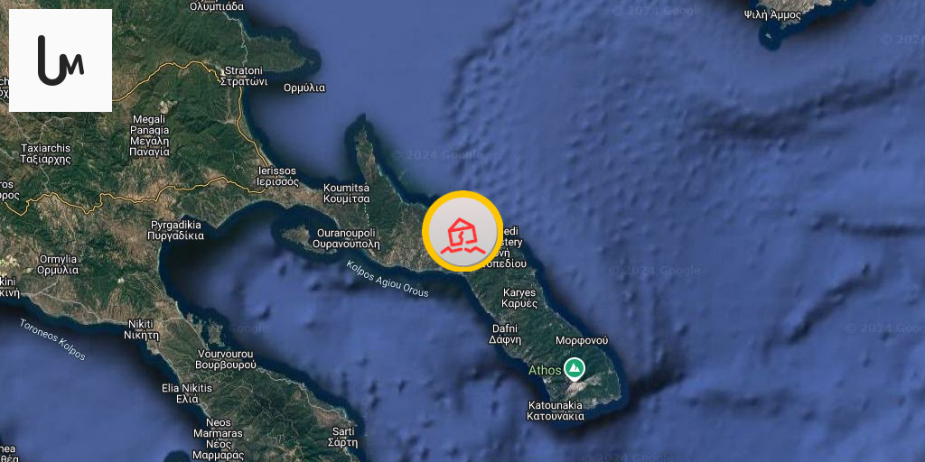
Task: Click the UM logo in the corner
Action: (61, 60)
